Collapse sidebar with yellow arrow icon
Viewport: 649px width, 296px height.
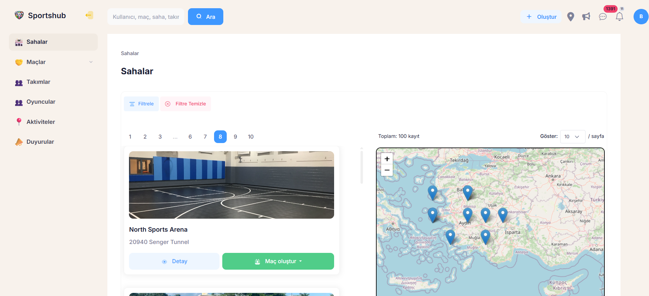(x=89, y=15)
